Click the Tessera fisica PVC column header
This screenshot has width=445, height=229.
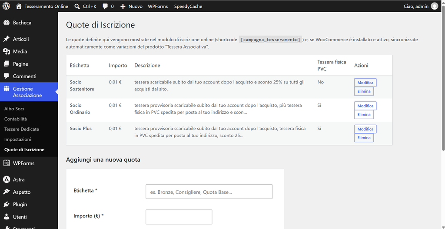click(x=332, y=65)
